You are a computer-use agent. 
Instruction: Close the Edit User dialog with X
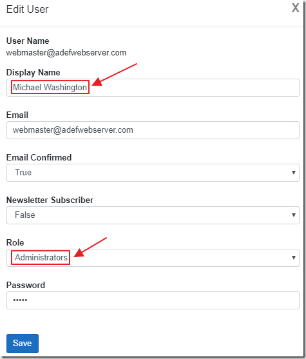(x=295, y=8)
